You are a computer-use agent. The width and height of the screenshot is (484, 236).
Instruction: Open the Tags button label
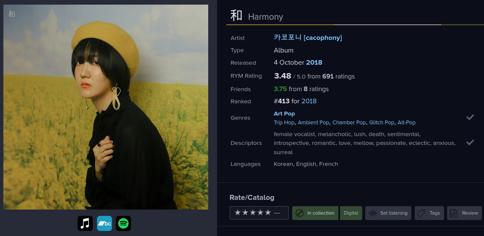434,213
